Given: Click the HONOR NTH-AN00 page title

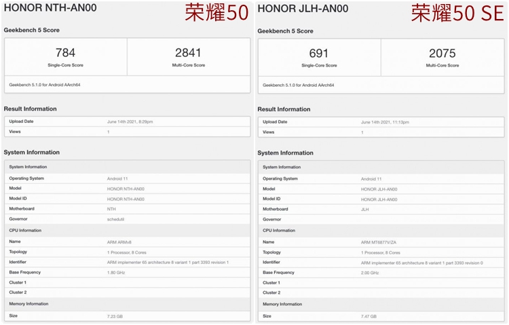Looking at the screenshot, I should point(50,7).
